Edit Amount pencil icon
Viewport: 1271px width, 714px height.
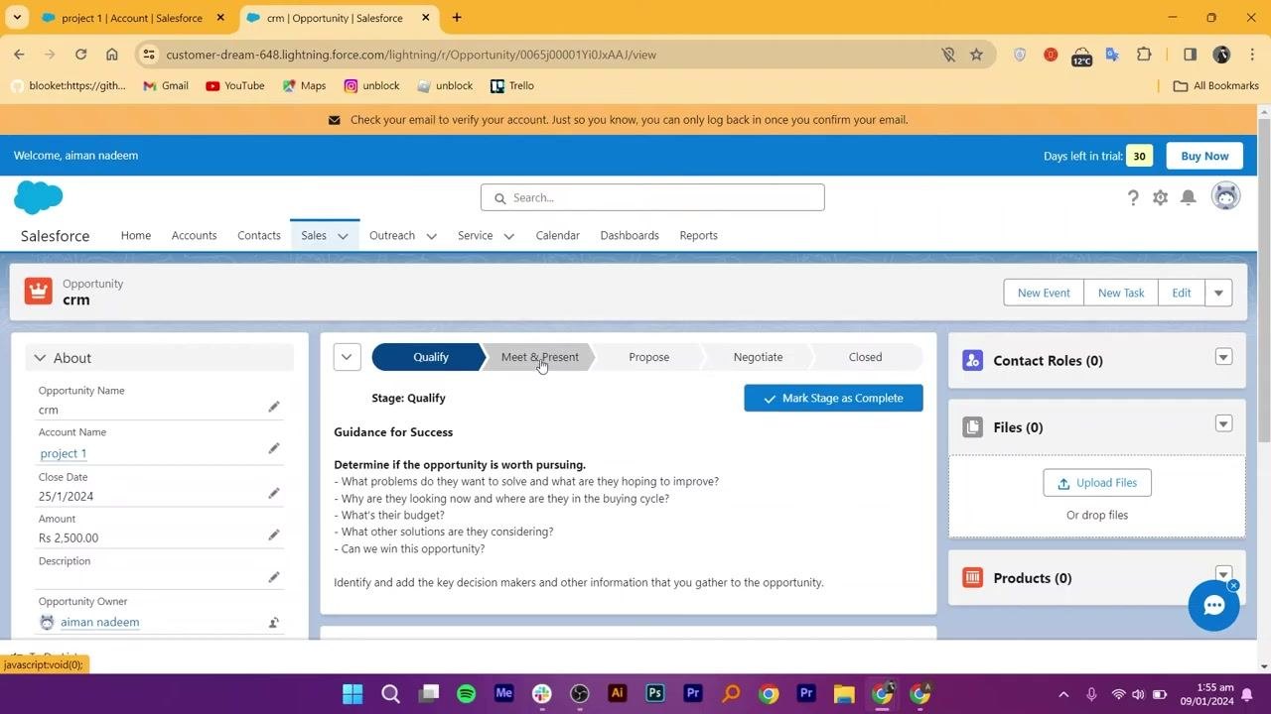pos(274,535)
